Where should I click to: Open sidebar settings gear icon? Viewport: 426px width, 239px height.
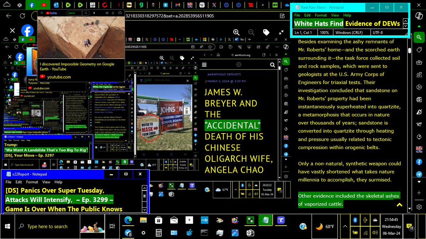pos(419,207)
